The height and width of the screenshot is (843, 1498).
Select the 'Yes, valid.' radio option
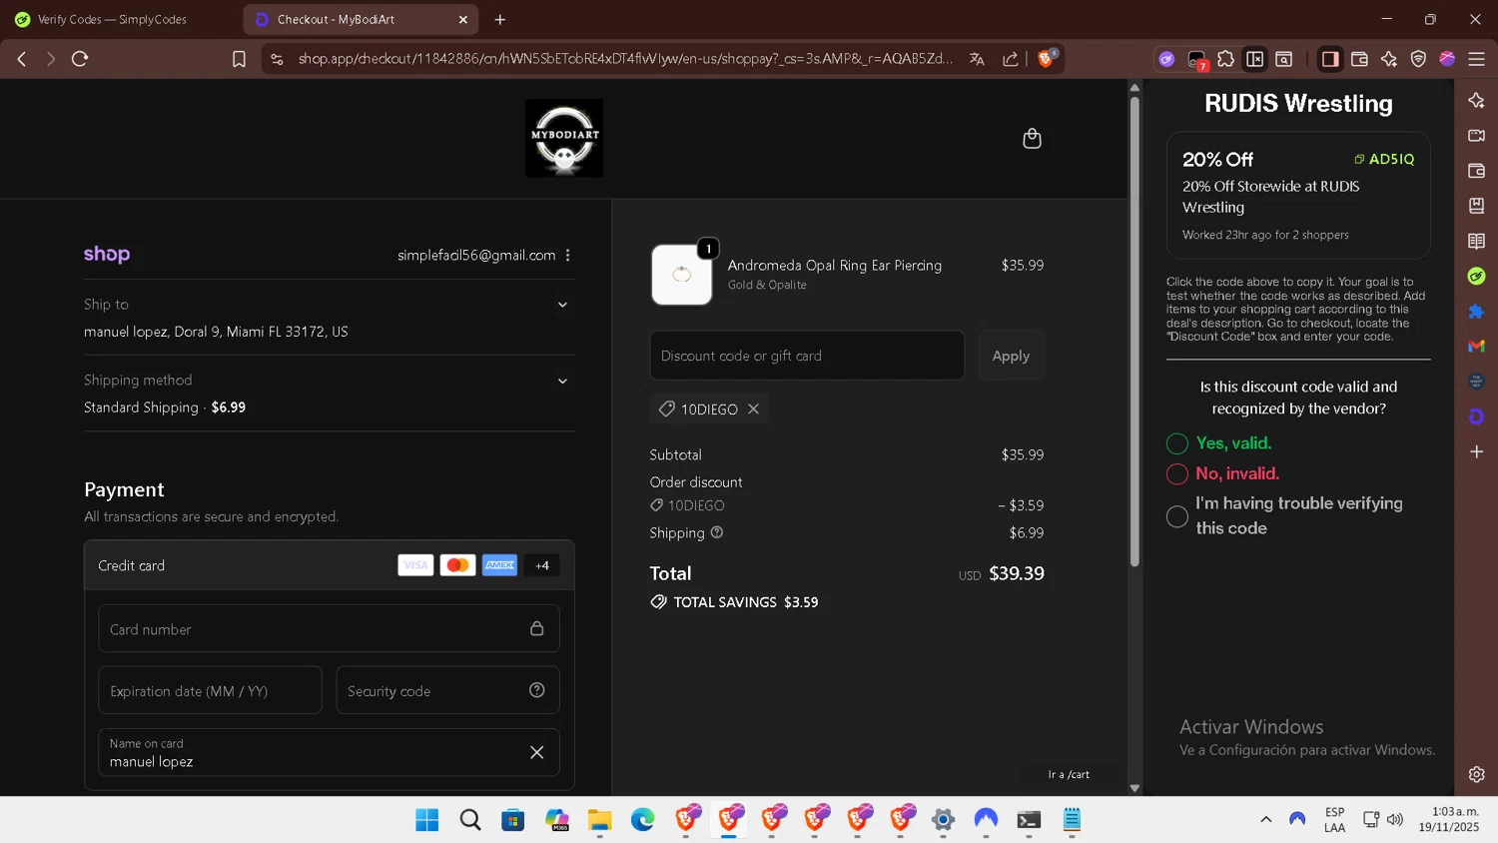tap(1177, 443)
